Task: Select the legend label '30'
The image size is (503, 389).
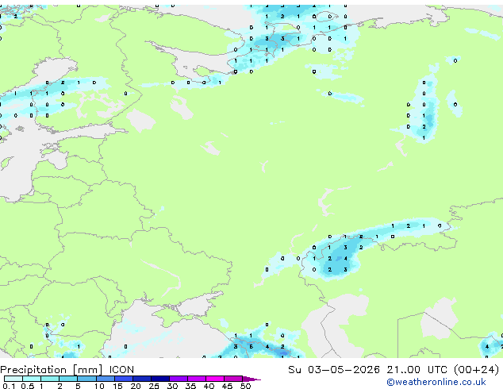Action: (x=172, y=386)
